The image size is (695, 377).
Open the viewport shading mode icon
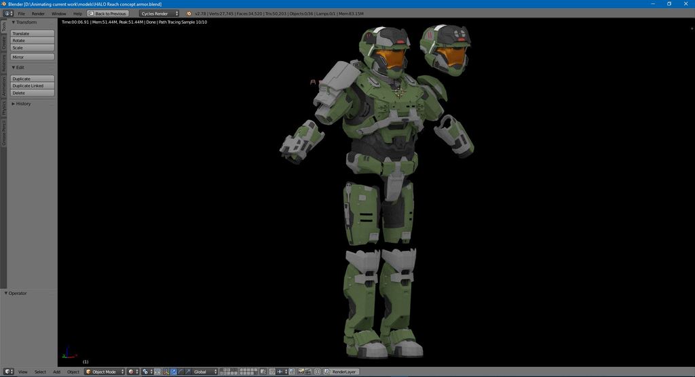click(x=132, y=372)
